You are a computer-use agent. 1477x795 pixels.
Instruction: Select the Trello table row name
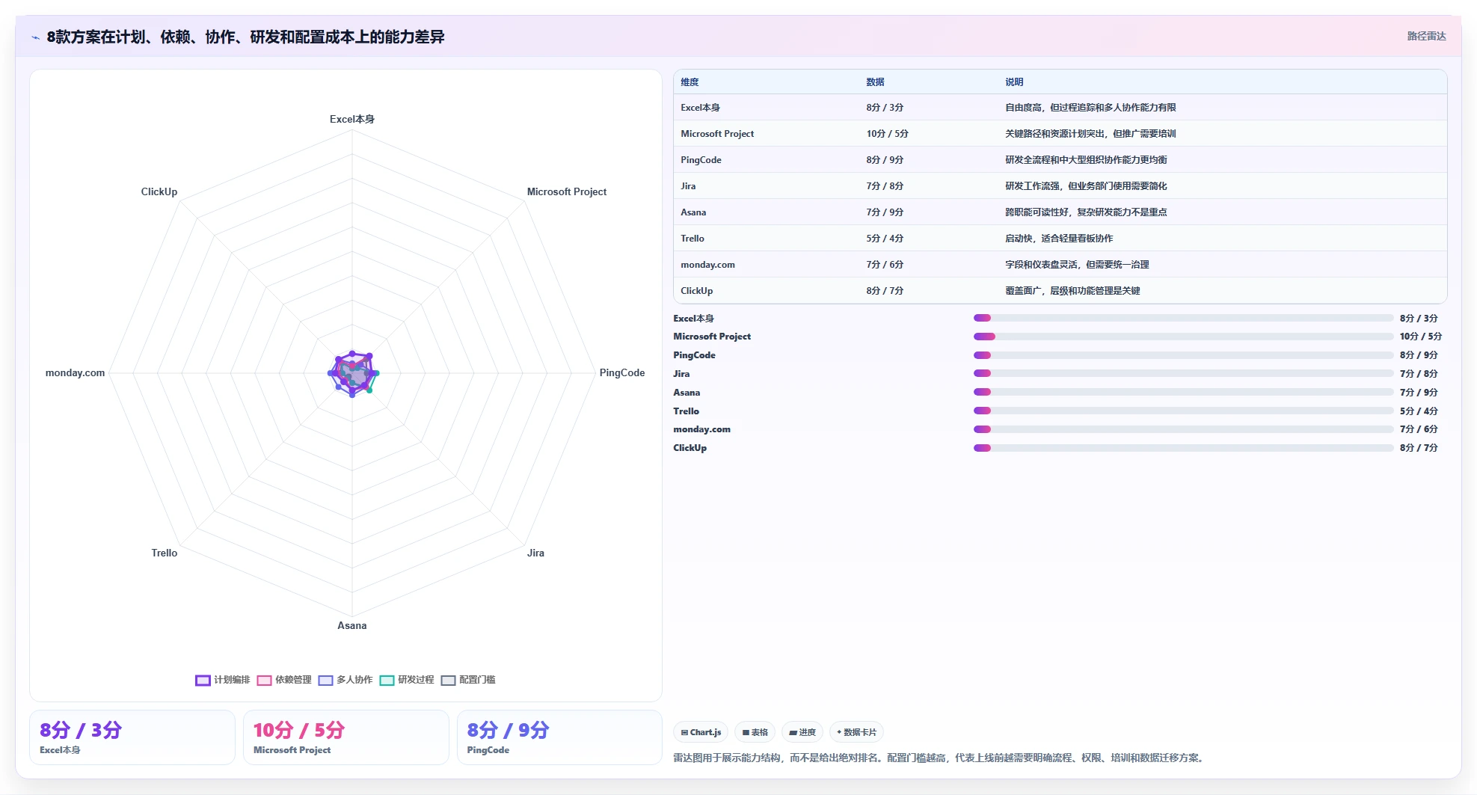coord(693,239)
